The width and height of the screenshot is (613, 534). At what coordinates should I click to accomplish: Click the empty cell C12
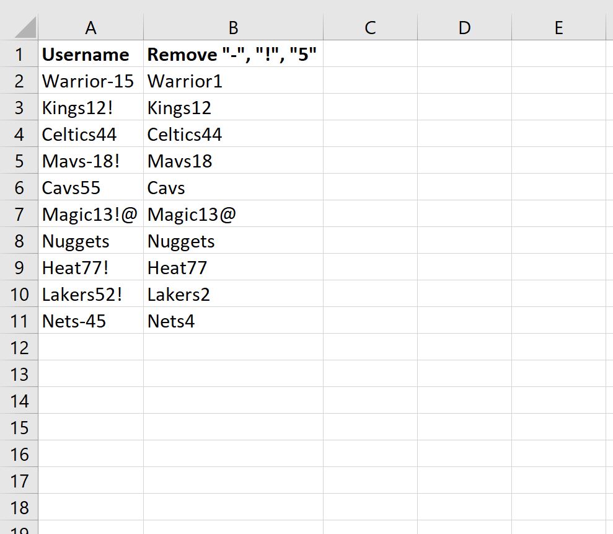370,347
